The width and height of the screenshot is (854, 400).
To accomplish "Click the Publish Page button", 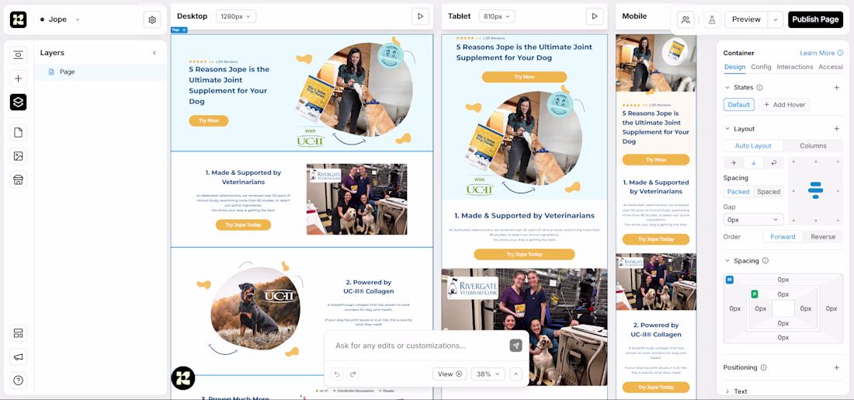I will (x=815, y=19).
